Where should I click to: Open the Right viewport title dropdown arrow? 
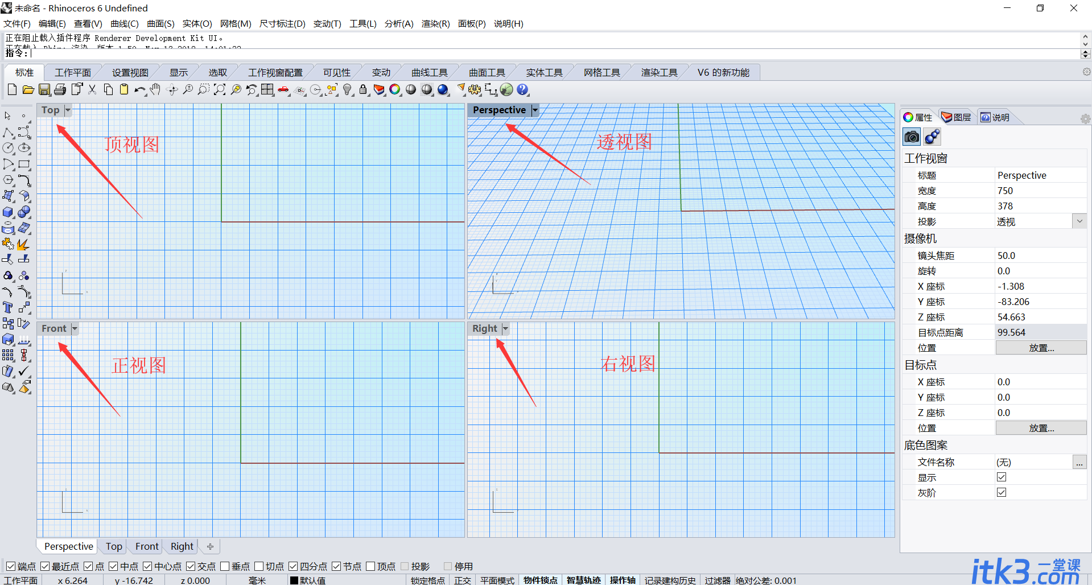coord(505,328)
